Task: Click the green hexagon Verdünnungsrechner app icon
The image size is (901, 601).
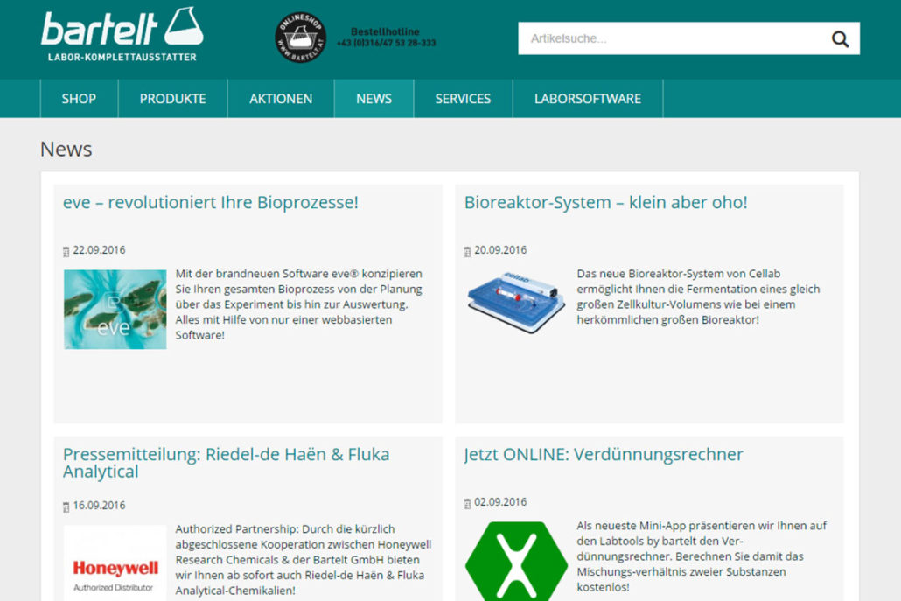Action: click(516, 562)
